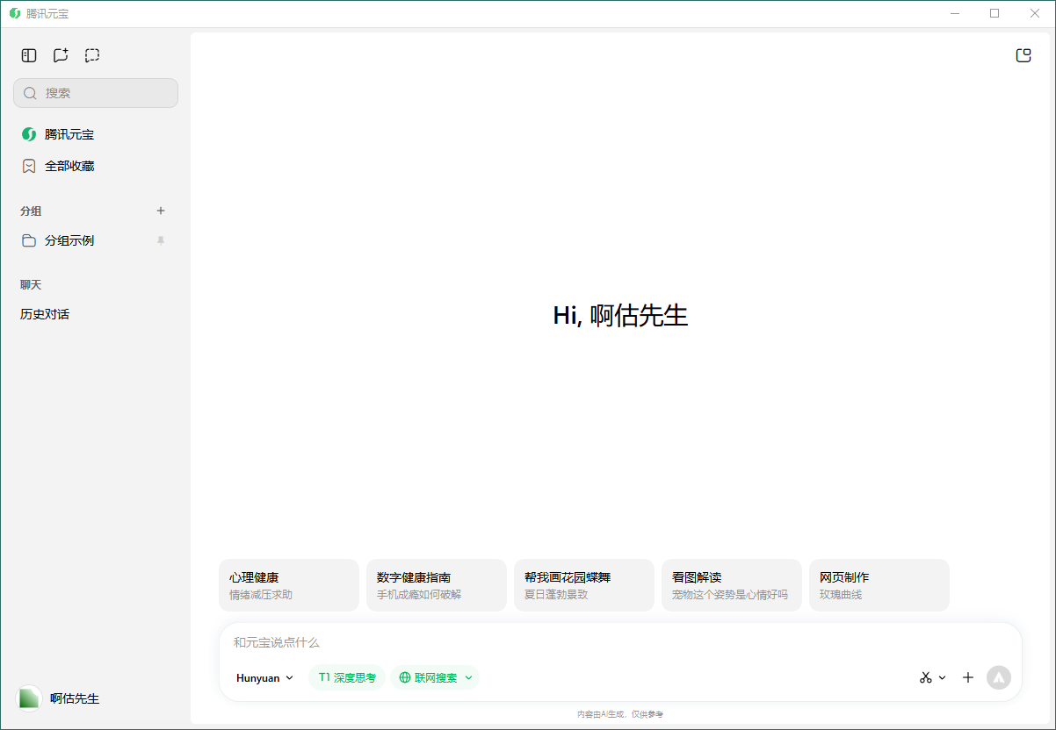1056x730 pixels.
Task: Toggle 联网搜索 web search option
Action: click(x=428, y=677)
